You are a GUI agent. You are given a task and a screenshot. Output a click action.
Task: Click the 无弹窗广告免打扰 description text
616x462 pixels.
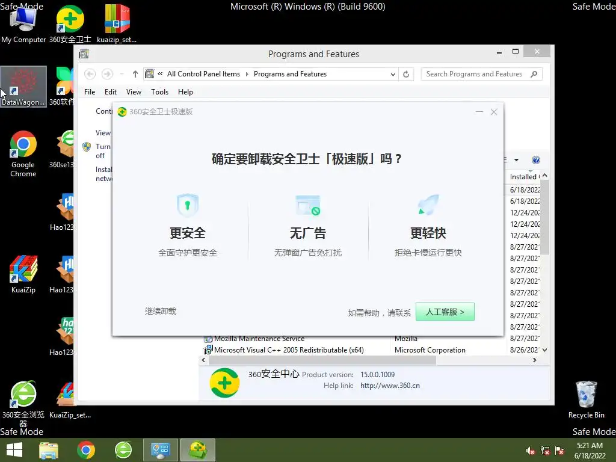tap(307, 253)
